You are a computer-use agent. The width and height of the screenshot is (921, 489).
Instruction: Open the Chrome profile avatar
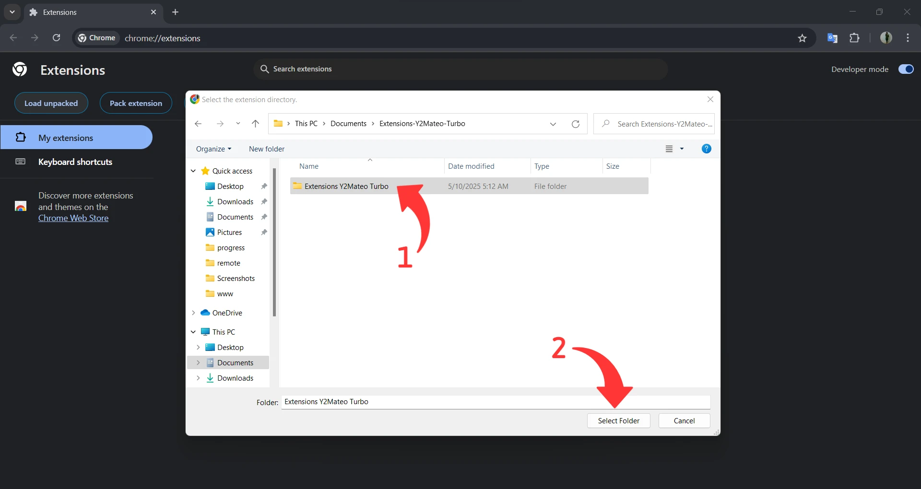click(886, 38)
